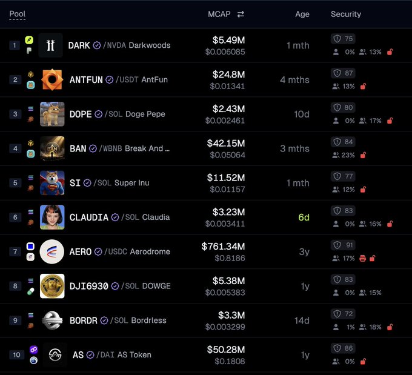Click verified badge next to AERO
The image size is (412, 375).
98,252
